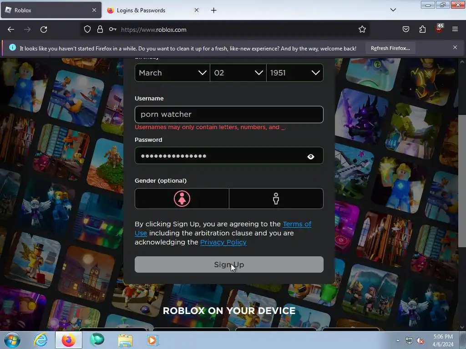The height and width of the screenshot is (349, 466).
Task: Click into the Password field
Action: click(229, 156)
